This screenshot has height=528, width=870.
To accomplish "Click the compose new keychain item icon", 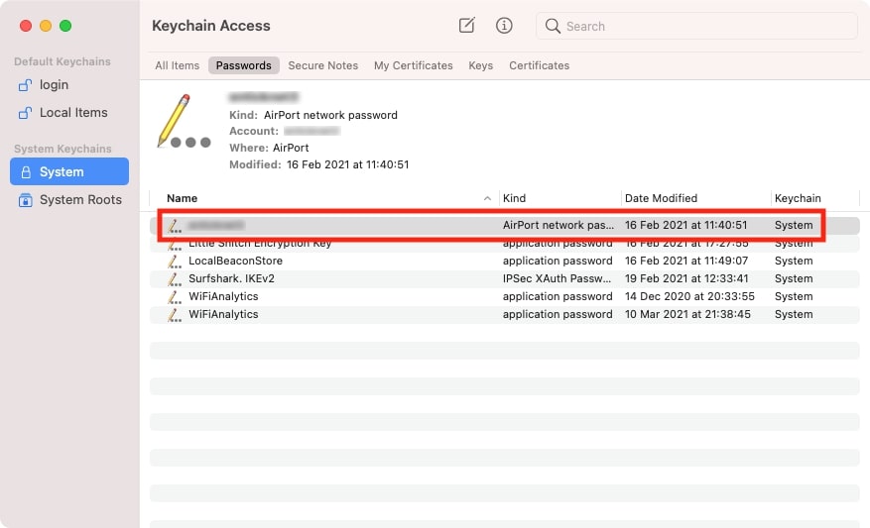I will [x=466, y=26].
